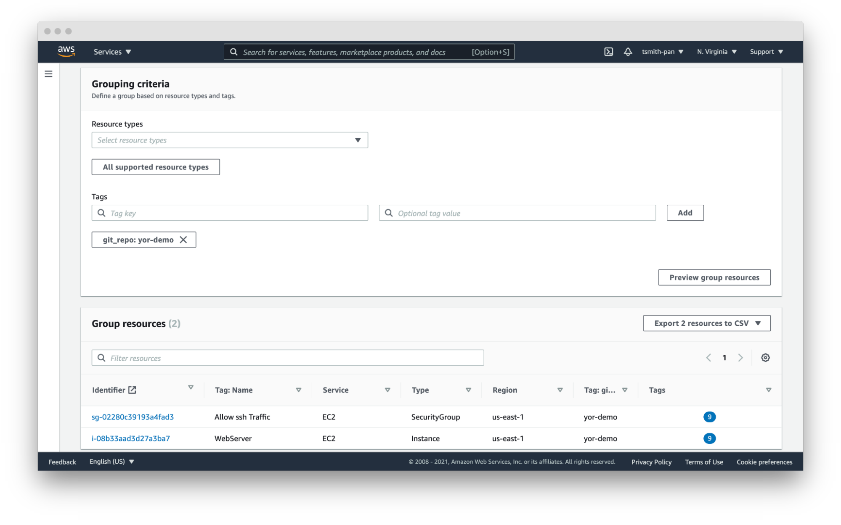The image size is (841, 525).
Task: Click the Filter resources search box
Action: pos(288,358)
